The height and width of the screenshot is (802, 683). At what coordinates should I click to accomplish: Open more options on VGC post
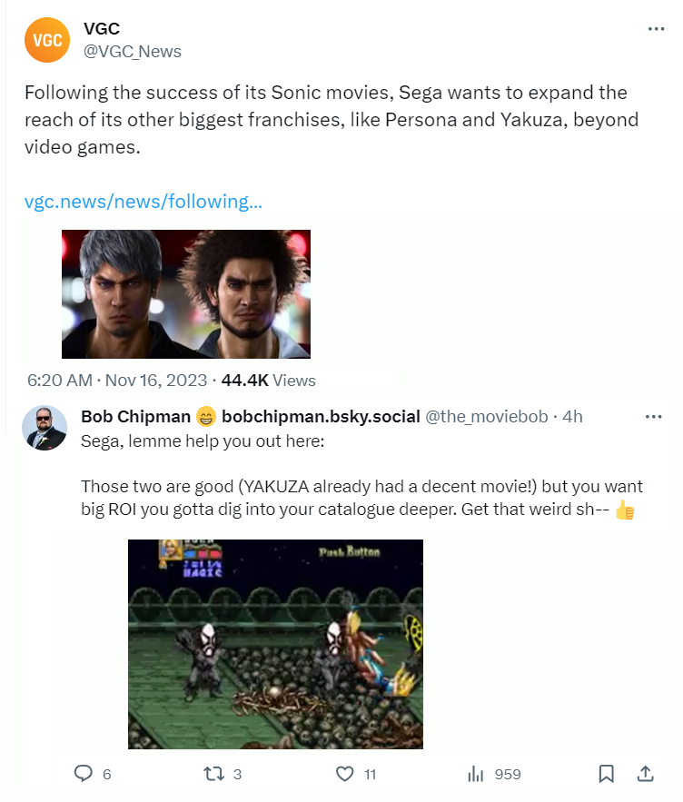(656, 29)
